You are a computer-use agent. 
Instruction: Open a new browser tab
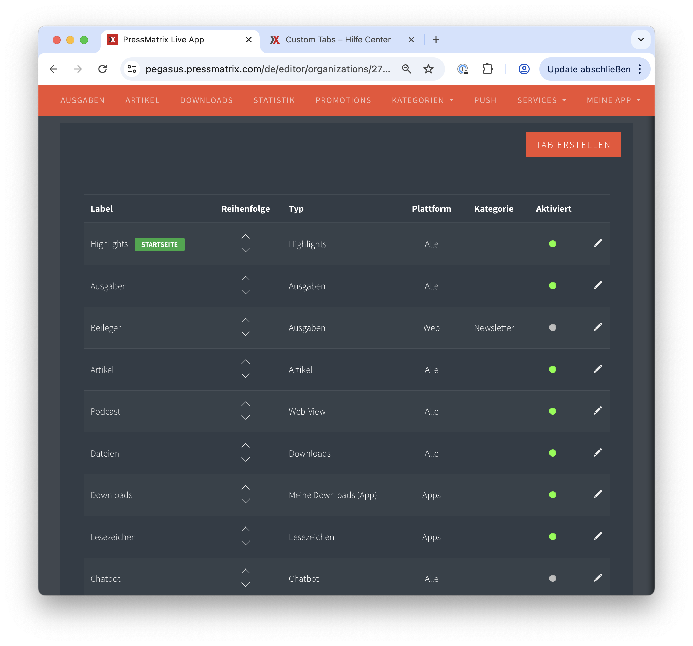436,39
